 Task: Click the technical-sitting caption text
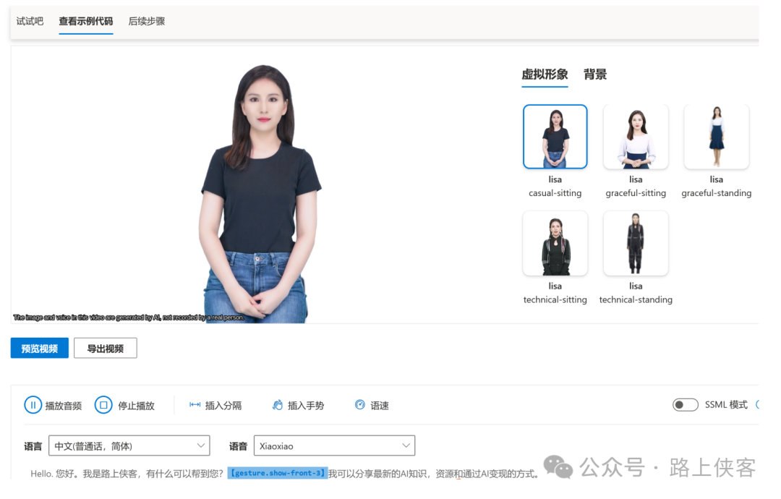point(555,300)
